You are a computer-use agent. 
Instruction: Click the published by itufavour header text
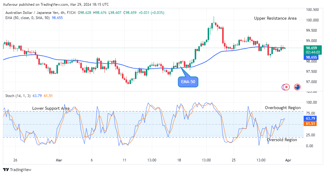pos(56,4)
